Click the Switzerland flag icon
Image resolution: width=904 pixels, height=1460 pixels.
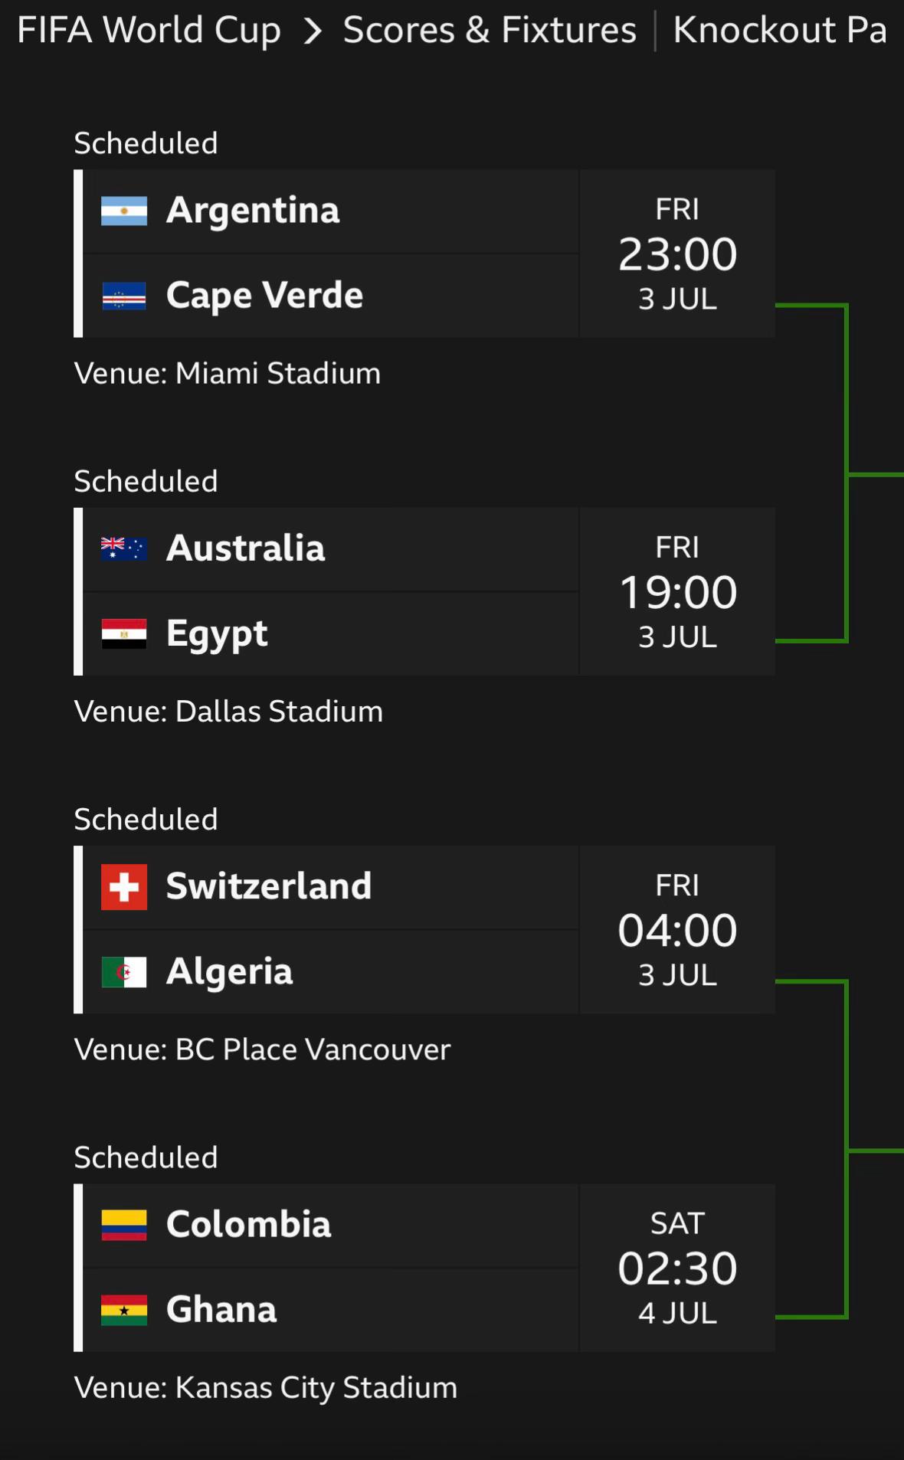[124, 887]
